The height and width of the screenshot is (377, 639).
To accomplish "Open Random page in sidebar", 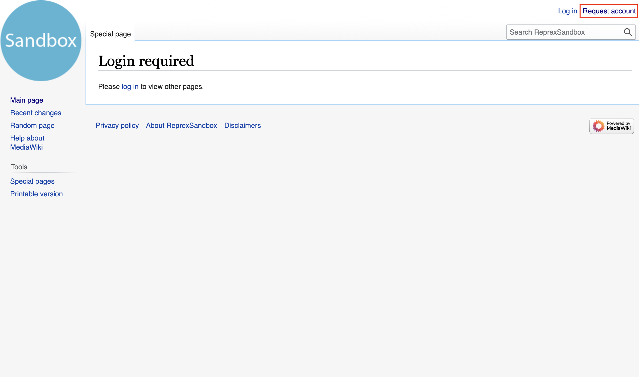I will [32, 126].
